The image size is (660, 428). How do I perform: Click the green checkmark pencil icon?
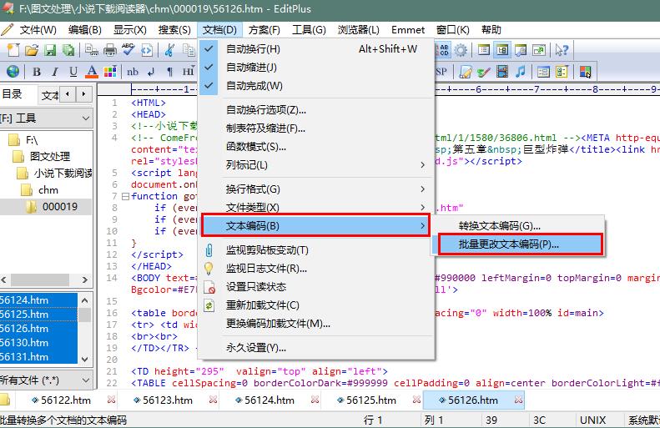484,72
